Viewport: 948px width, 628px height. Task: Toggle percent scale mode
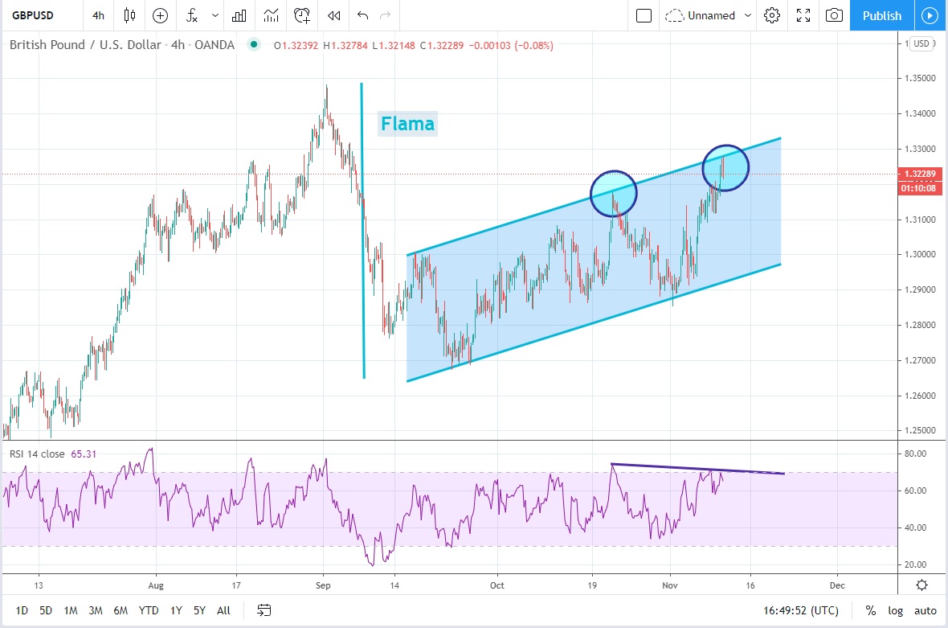(871, 610)
